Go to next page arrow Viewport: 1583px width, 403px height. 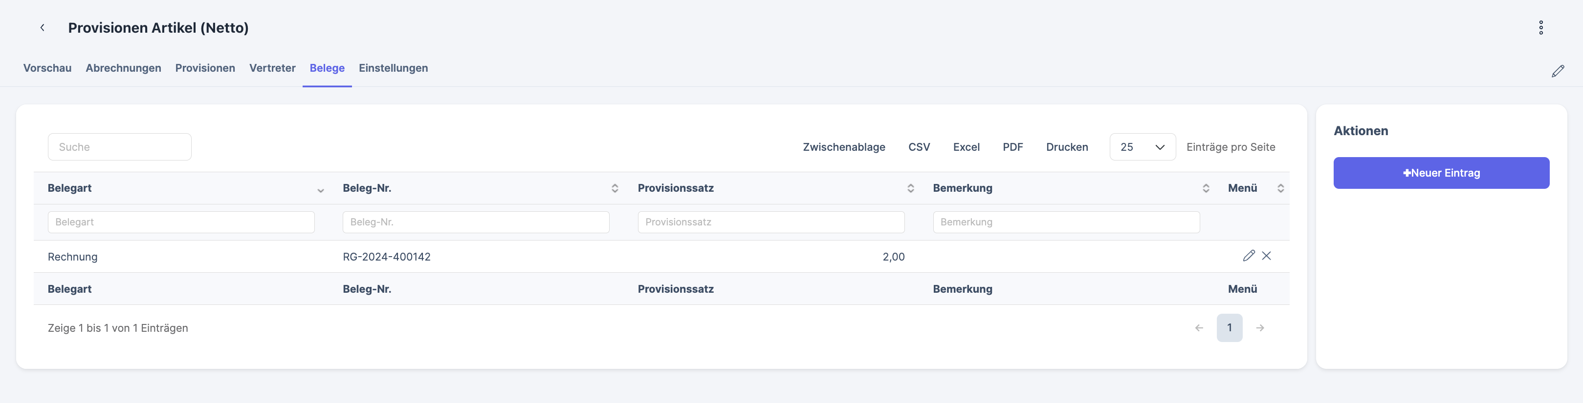(1260, 328)
